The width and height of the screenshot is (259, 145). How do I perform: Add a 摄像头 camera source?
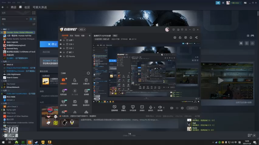pyautogui.click(x=124, y=108)
